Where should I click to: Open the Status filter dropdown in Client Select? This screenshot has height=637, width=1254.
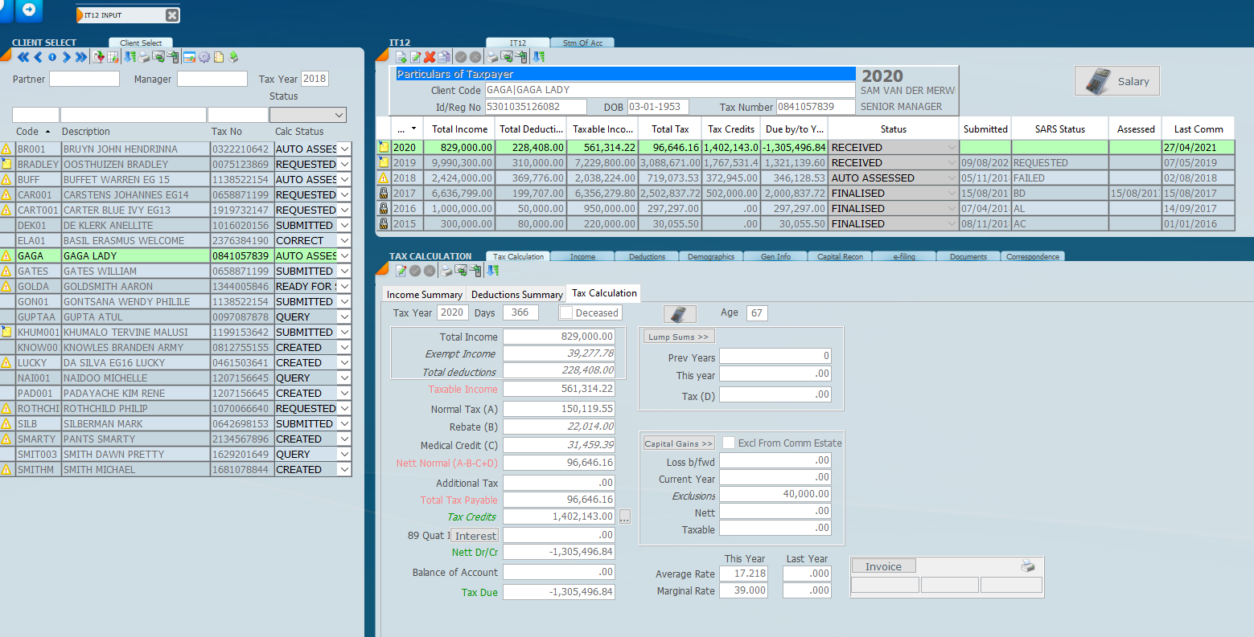click(x=339, y=116)
